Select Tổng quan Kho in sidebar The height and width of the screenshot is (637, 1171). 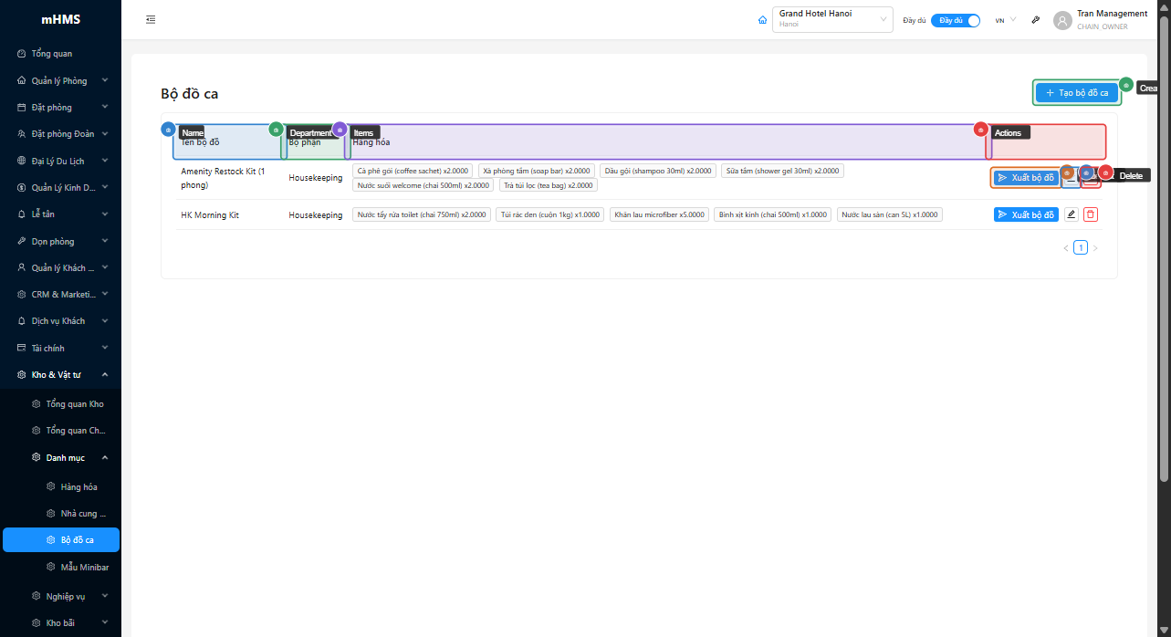point(75,404)
